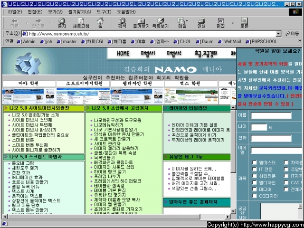Screen dimensions: 304x228
Task: Check the IT 전문 subject checkbox
Action: pos(255,169)
